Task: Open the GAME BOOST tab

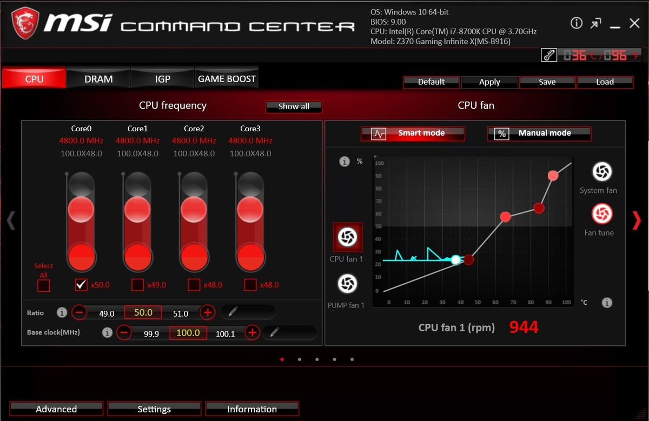Action: (x=227, y=78)
